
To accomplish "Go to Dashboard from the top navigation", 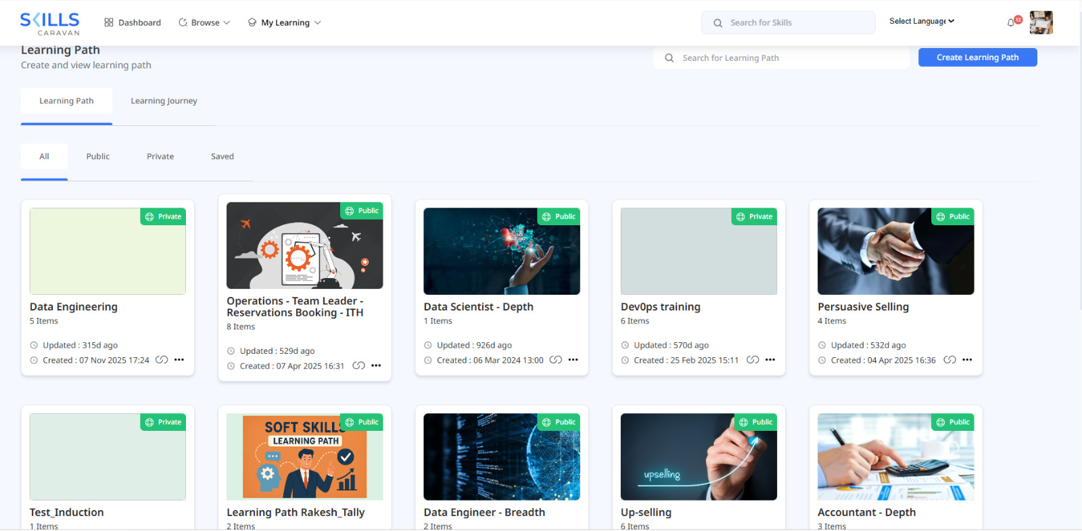I will coord(133,23).
